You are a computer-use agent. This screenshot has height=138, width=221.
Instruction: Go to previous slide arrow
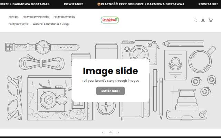tap(103, 132)
